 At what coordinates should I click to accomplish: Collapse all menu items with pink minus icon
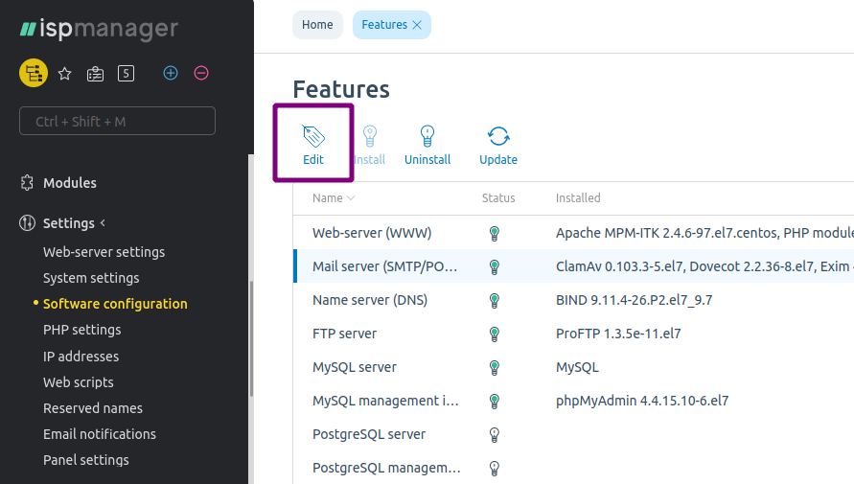tap(201, 73)
